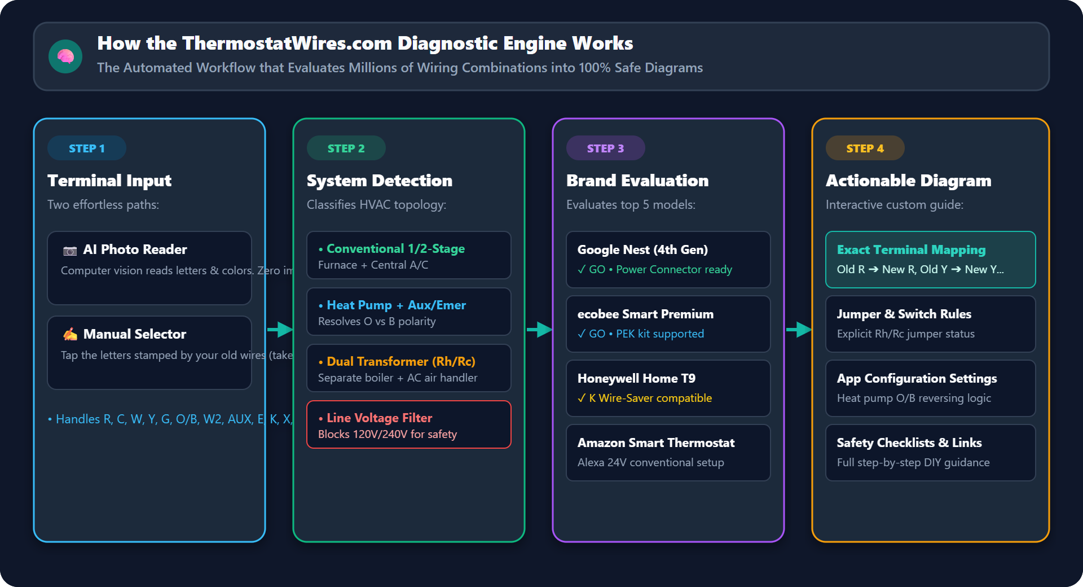The width and height of the screenshot is (1083, 587).
Task: Click the Terminal Input heading
Action: [x=109, y=181]
